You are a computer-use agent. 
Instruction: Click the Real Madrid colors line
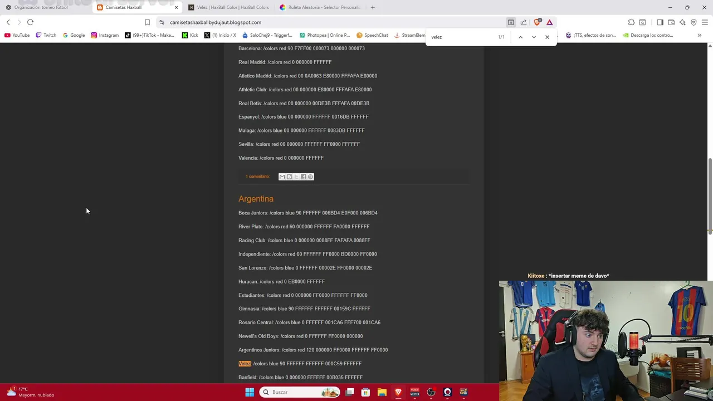285,62
